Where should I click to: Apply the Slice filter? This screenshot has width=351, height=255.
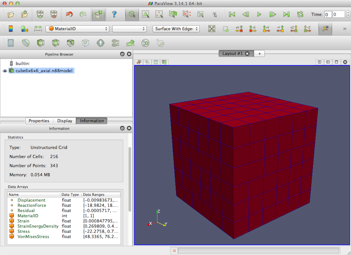pyautogui.click(x=56, y=43)
